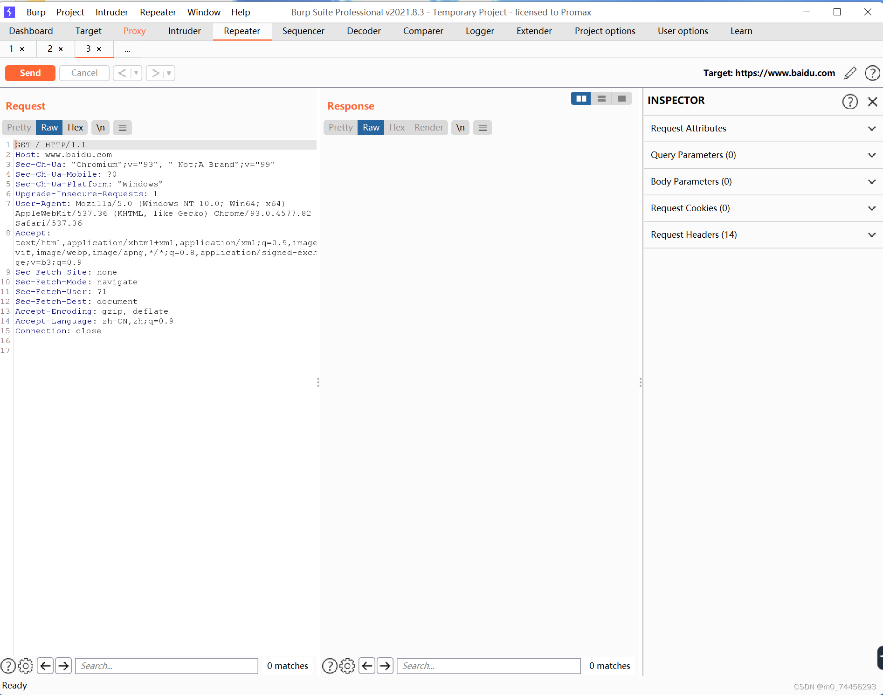
Task: Toggle request non-printable chars \n button
Action: [x=100, y=127]
